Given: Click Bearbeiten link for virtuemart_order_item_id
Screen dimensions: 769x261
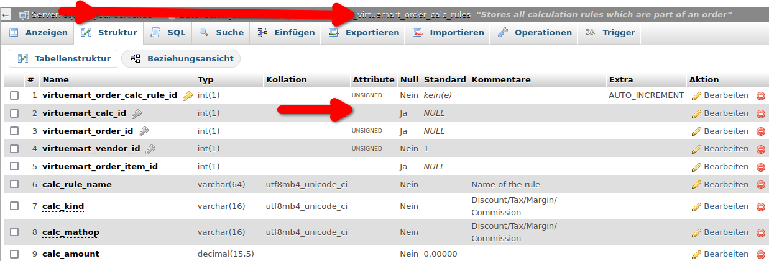Looking at the screenshot, I should (x=725, y=167).
